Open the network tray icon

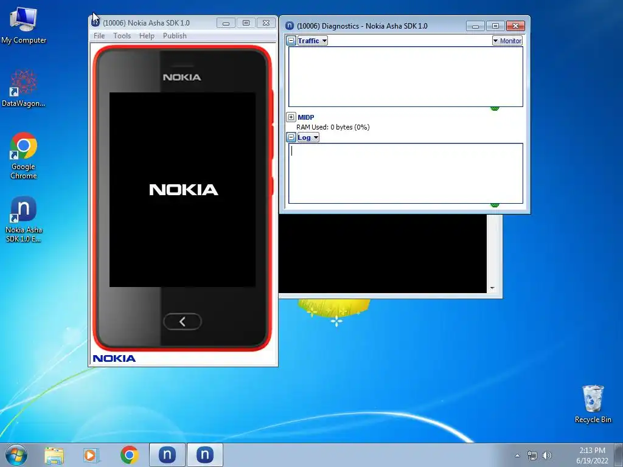[532, 455]
